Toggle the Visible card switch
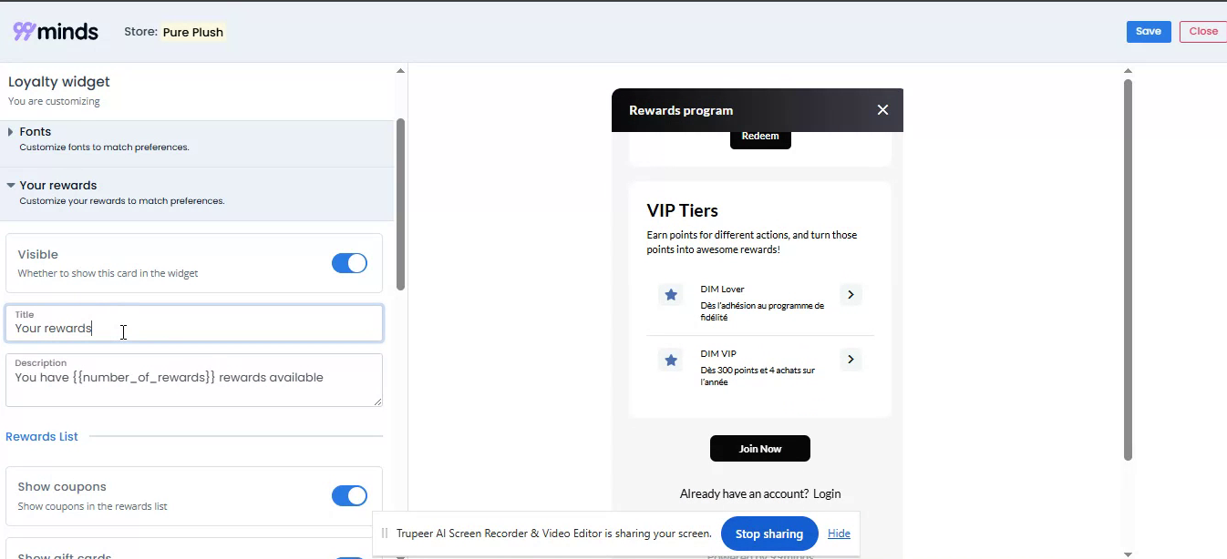This screenshot has height=559, width=1227. coord(349,263)
